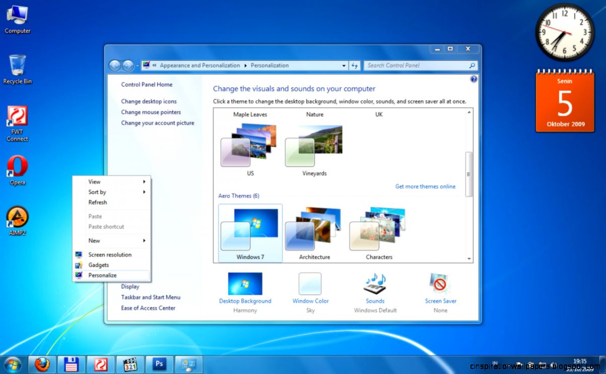
Task: Open Control Panel Home link
Action: (147, 84)
